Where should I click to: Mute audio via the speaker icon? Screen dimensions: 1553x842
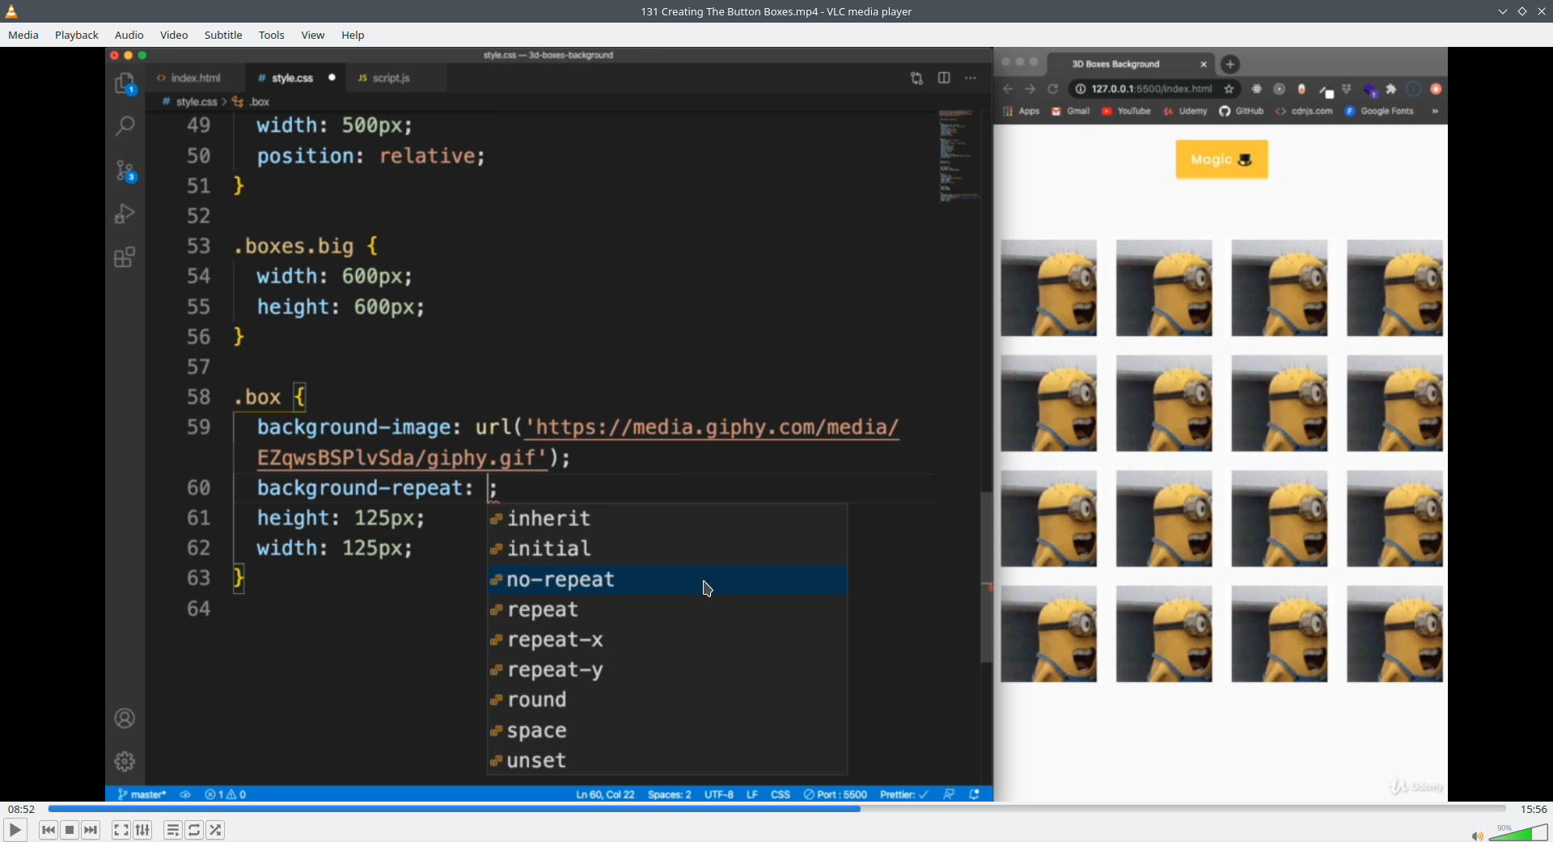1477,836
